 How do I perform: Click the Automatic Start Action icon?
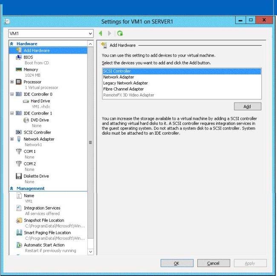coord(19,245)
